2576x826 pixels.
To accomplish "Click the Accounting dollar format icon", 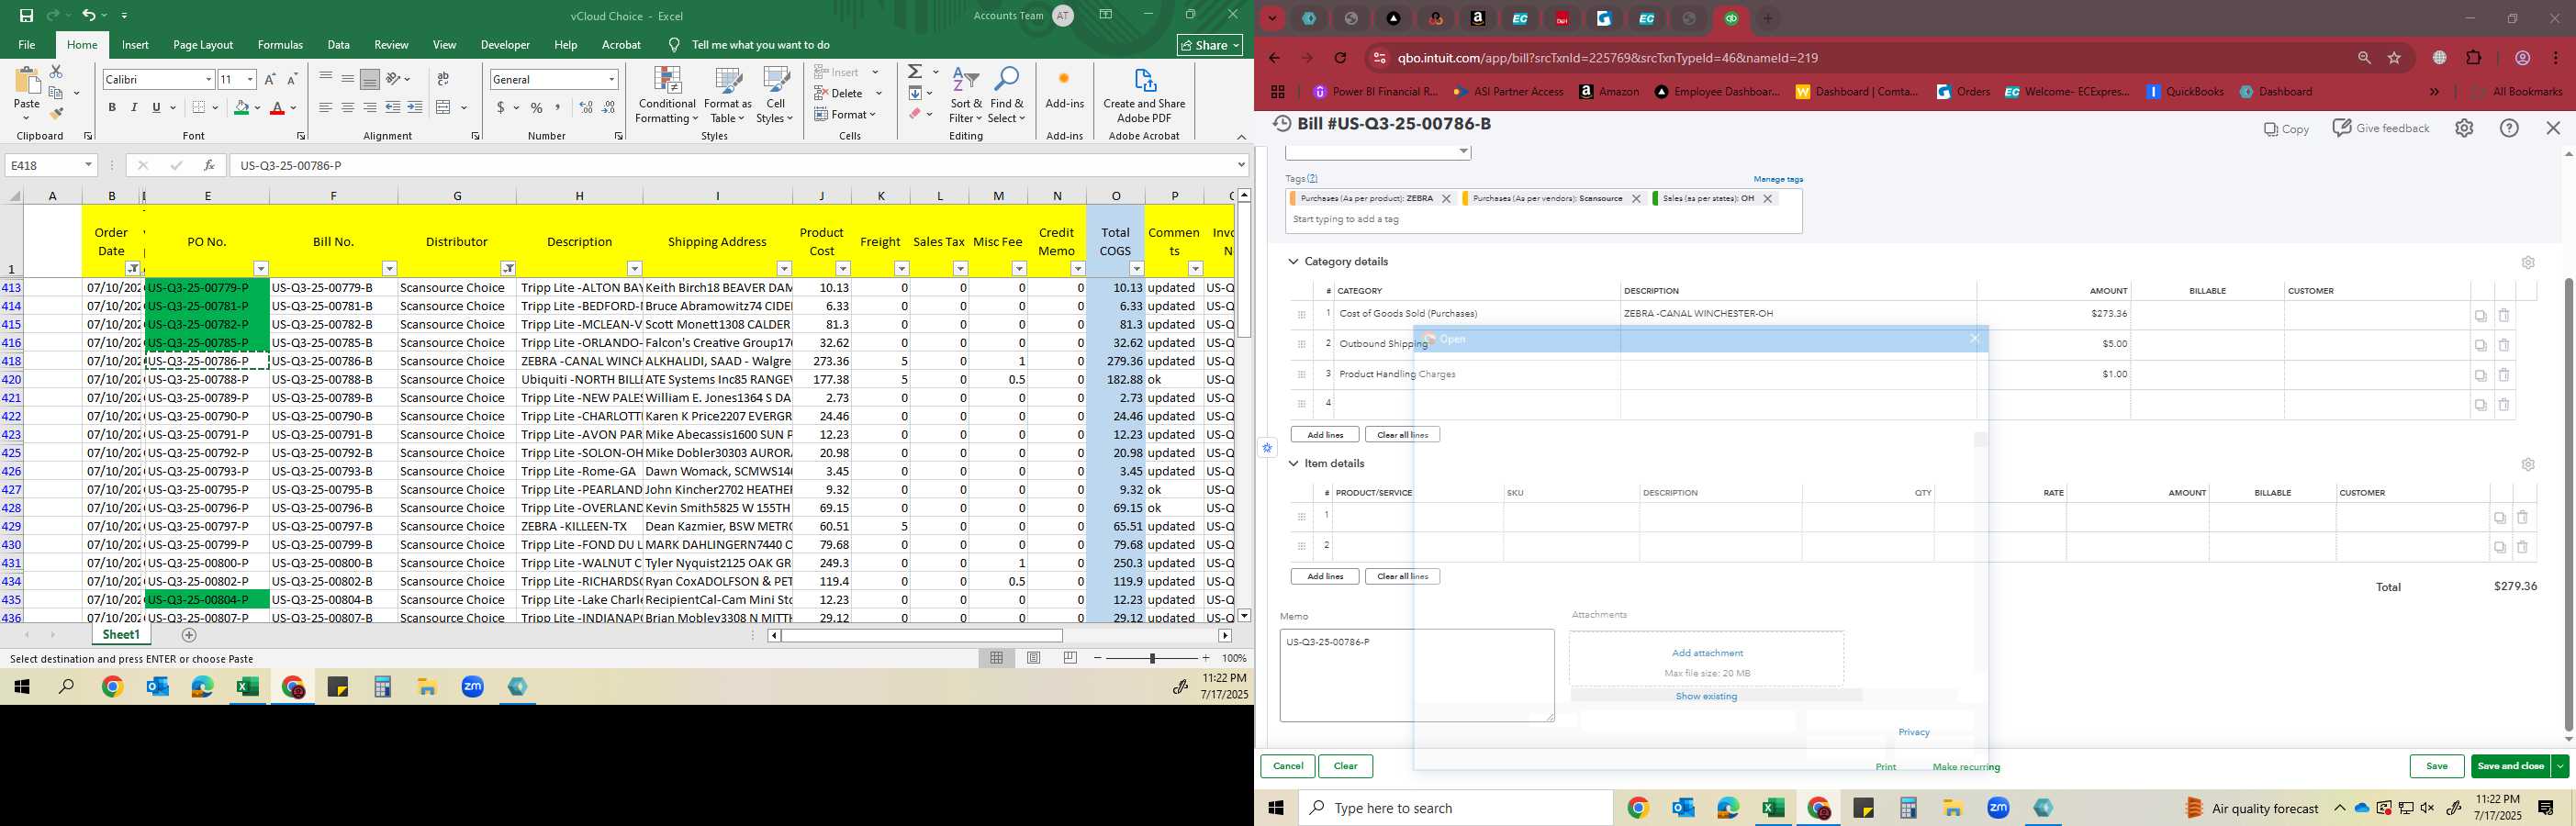I will pos(501,107).
